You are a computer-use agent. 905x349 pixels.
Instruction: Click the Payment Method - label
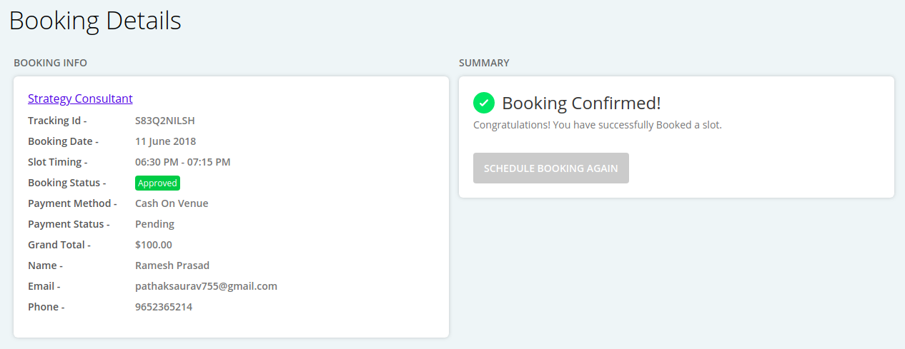pyautogui.click(x=72, y=203)
